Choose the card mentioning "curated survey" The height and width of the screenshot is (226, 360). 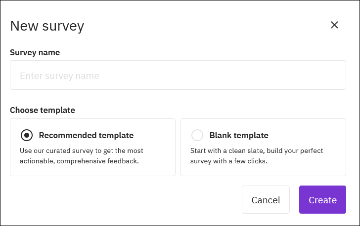point(92,147)
